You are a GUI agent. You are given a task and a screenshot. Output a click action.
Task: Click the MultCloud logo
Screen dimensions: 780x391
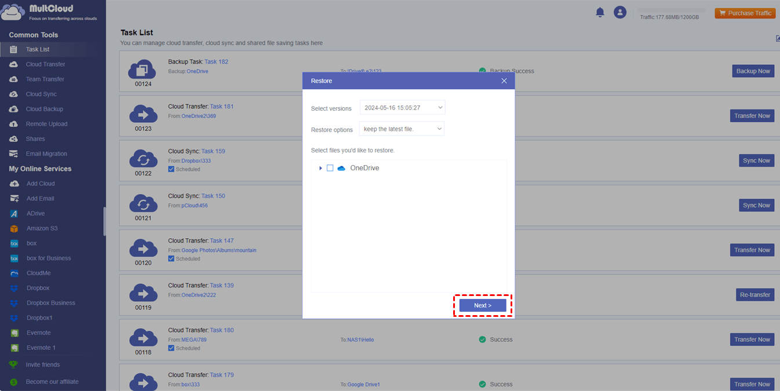tap(50, 12)
